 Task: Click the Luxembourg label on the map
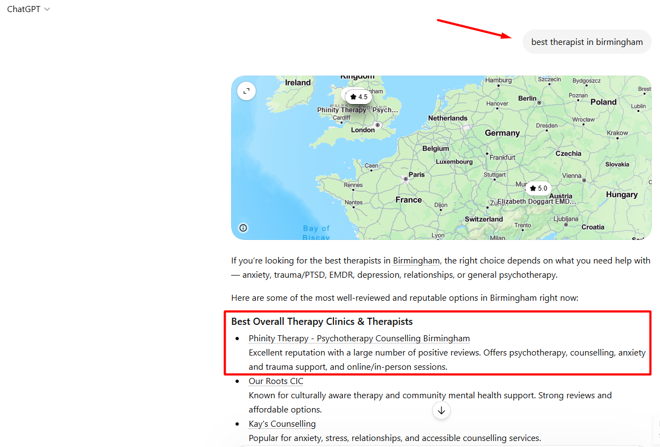click(x=454, y=162)
